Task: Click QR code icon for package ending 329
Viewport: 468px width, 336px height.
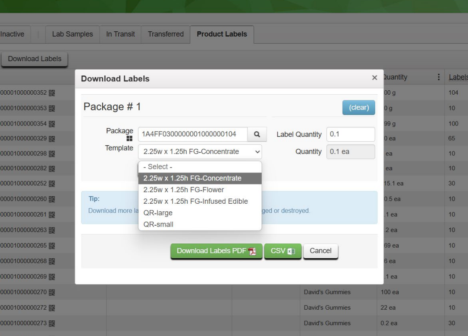Action: [x=52, y=139]
